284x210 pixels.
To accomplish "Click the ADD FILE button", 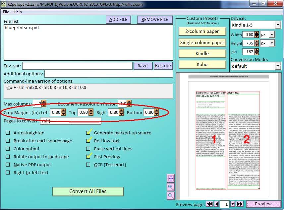I will click(118, 20).
